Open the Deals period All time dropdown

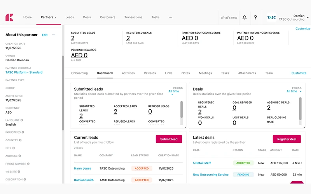pos(294,92)
